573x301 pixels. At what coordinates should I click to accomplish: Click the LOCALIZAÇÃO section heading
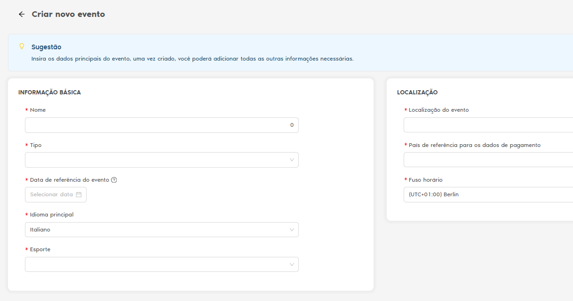click(417, 93)
